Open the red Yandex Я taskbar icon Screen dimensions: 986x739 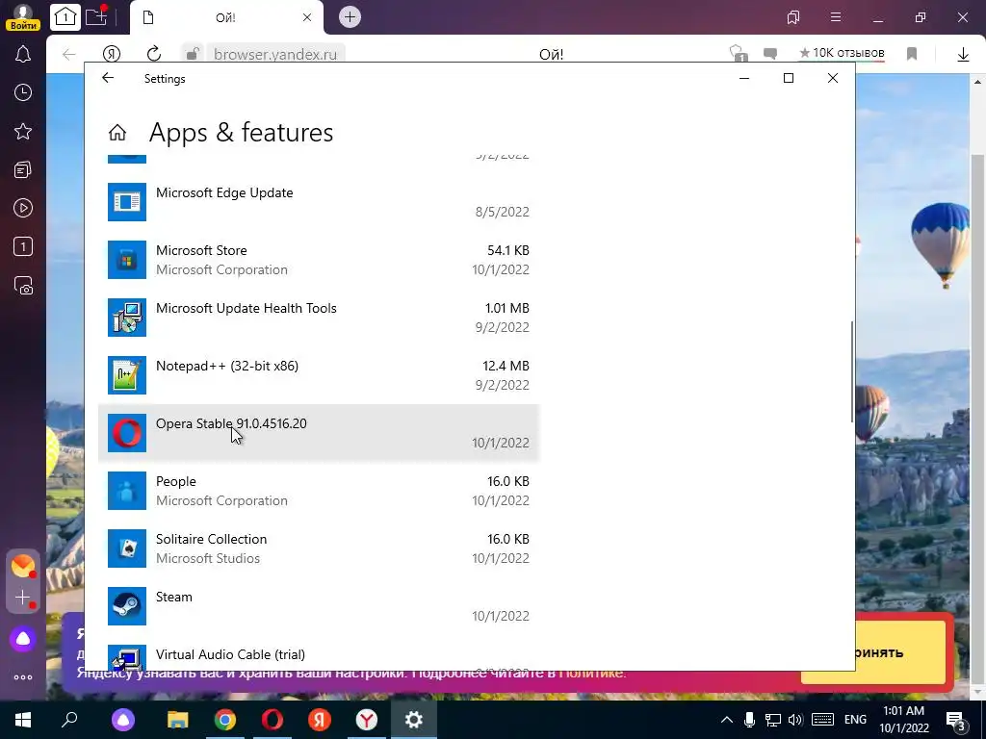320,720
